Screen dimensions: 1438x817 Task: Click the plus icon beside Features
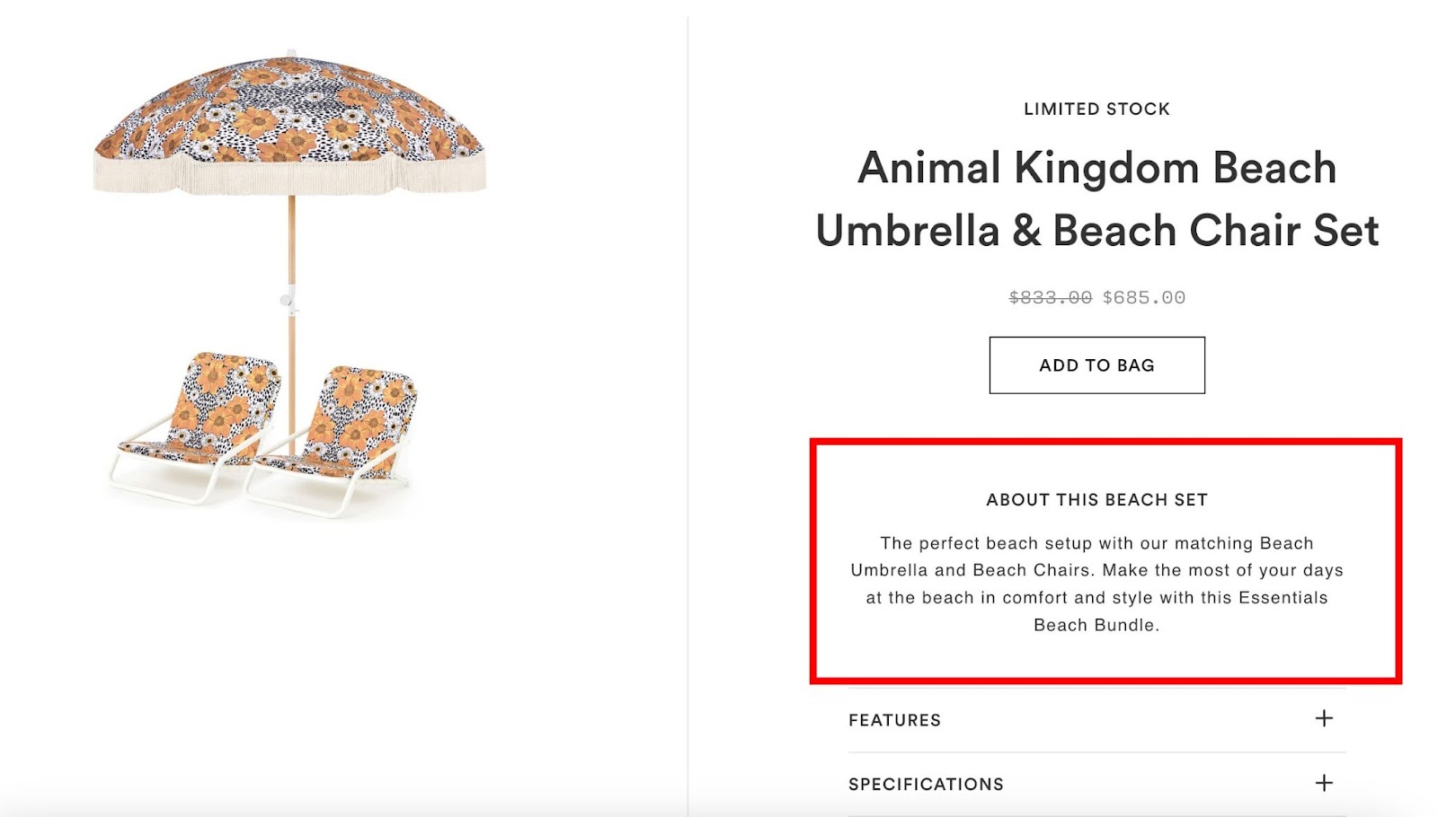point(1324,718)
